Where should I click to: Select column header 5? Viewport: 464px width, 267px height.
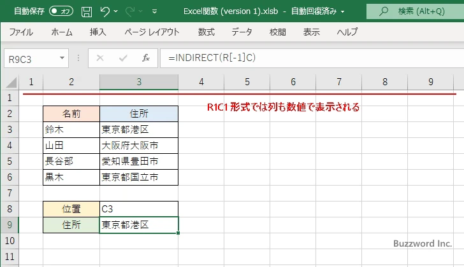247,82
